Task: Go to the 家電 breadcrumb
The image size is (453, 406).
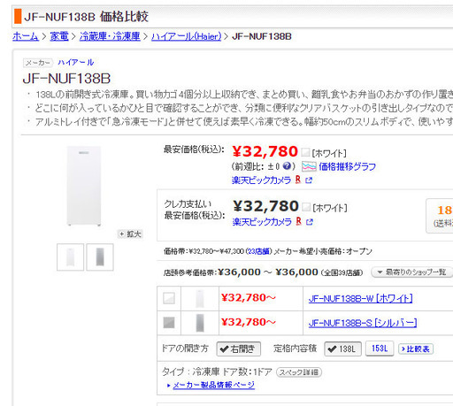Action: point(59,36)
